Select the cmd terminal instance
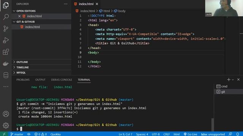Image resolution: width=243 pixels, height=136 pixels. [x=229, y=87]
